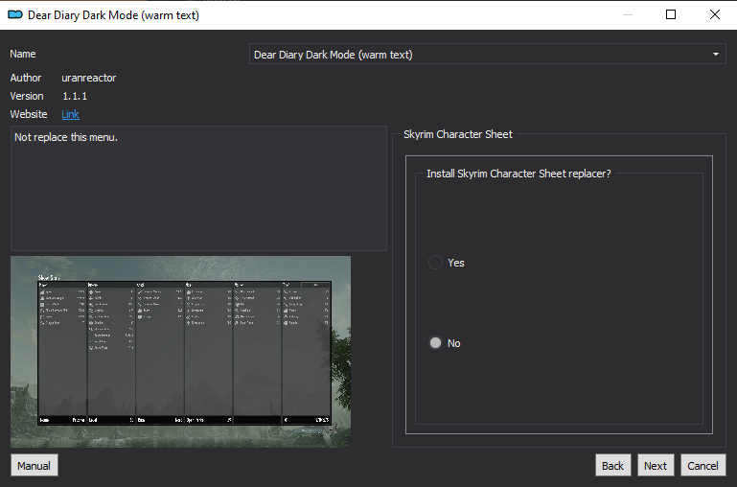Close the installer window
Viewport: 737px width, 487px height.
[x=715, y=14]
